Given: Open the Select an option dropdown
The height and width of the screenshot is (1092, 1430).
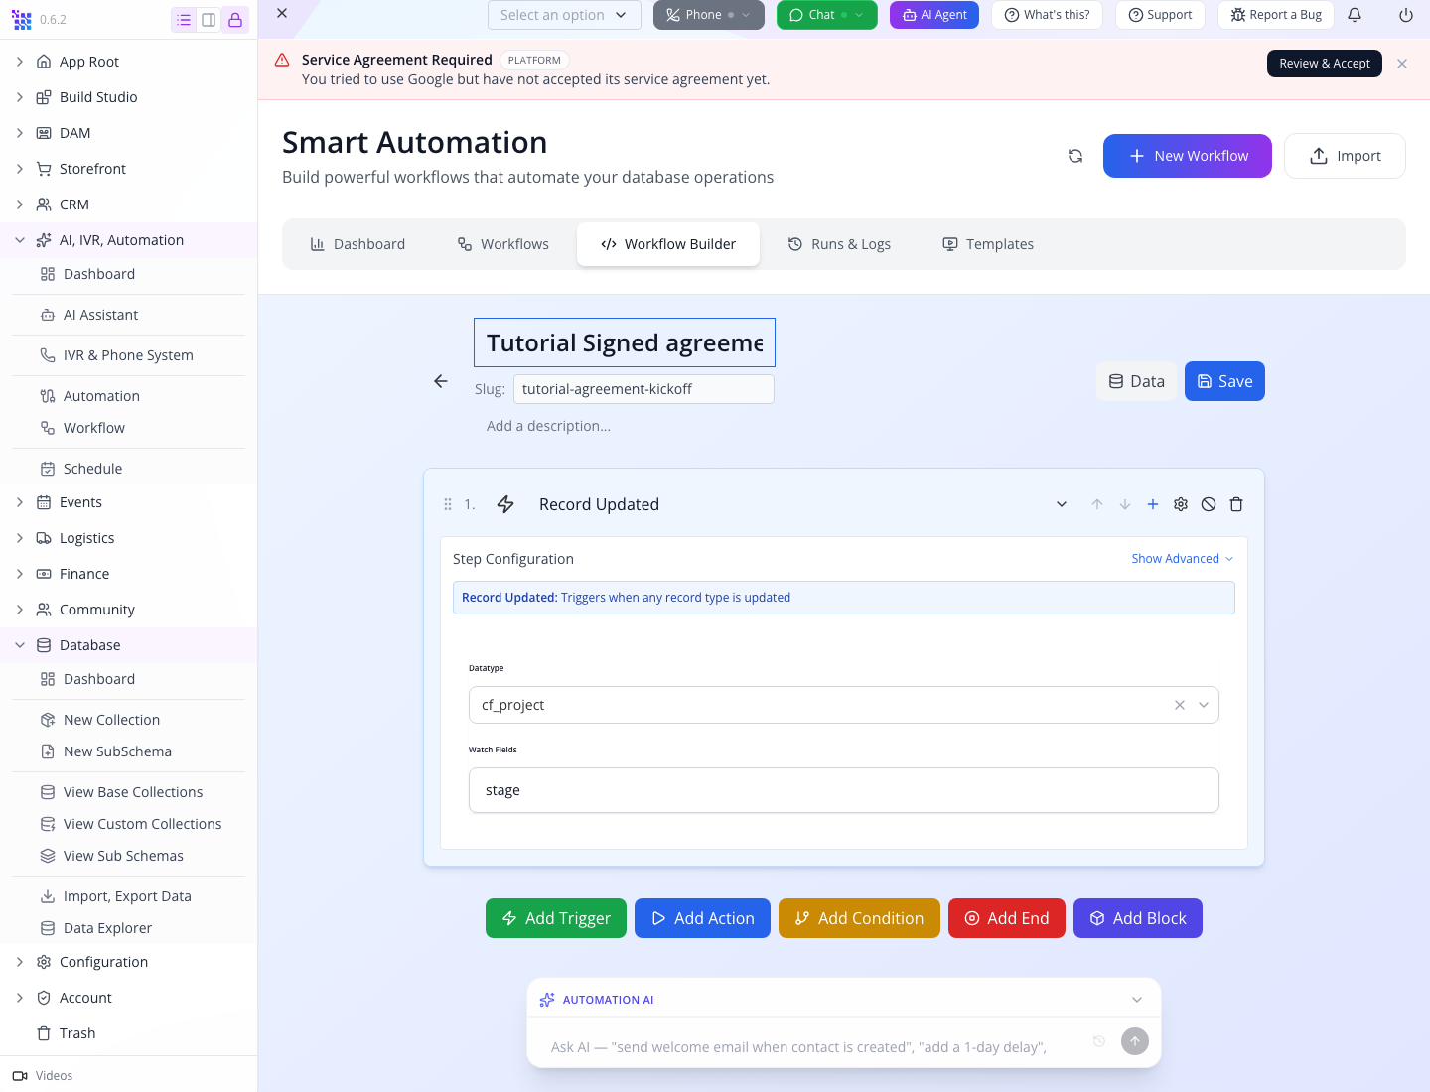Looking at the screenshot, I should tap(564, 15).
